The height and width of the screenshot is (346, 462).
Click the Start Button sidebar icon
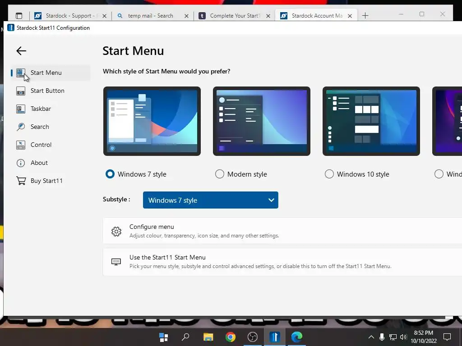tap(21, 91)
